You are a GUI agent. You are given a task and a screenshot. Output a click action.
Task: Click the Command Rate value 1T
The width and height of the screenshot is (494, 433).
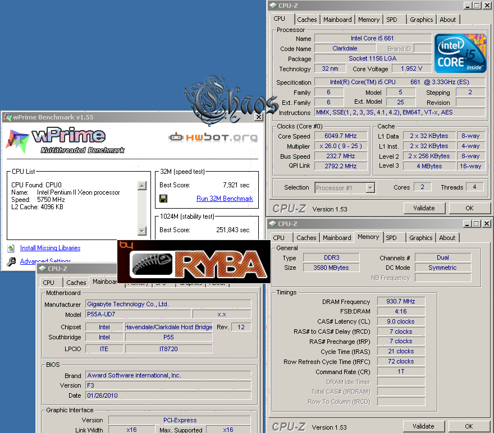[x=401, y=371]
